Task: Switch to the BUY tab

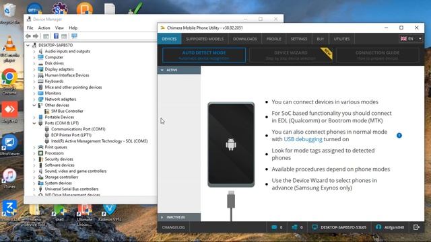Action: click(x=321, y=39)
